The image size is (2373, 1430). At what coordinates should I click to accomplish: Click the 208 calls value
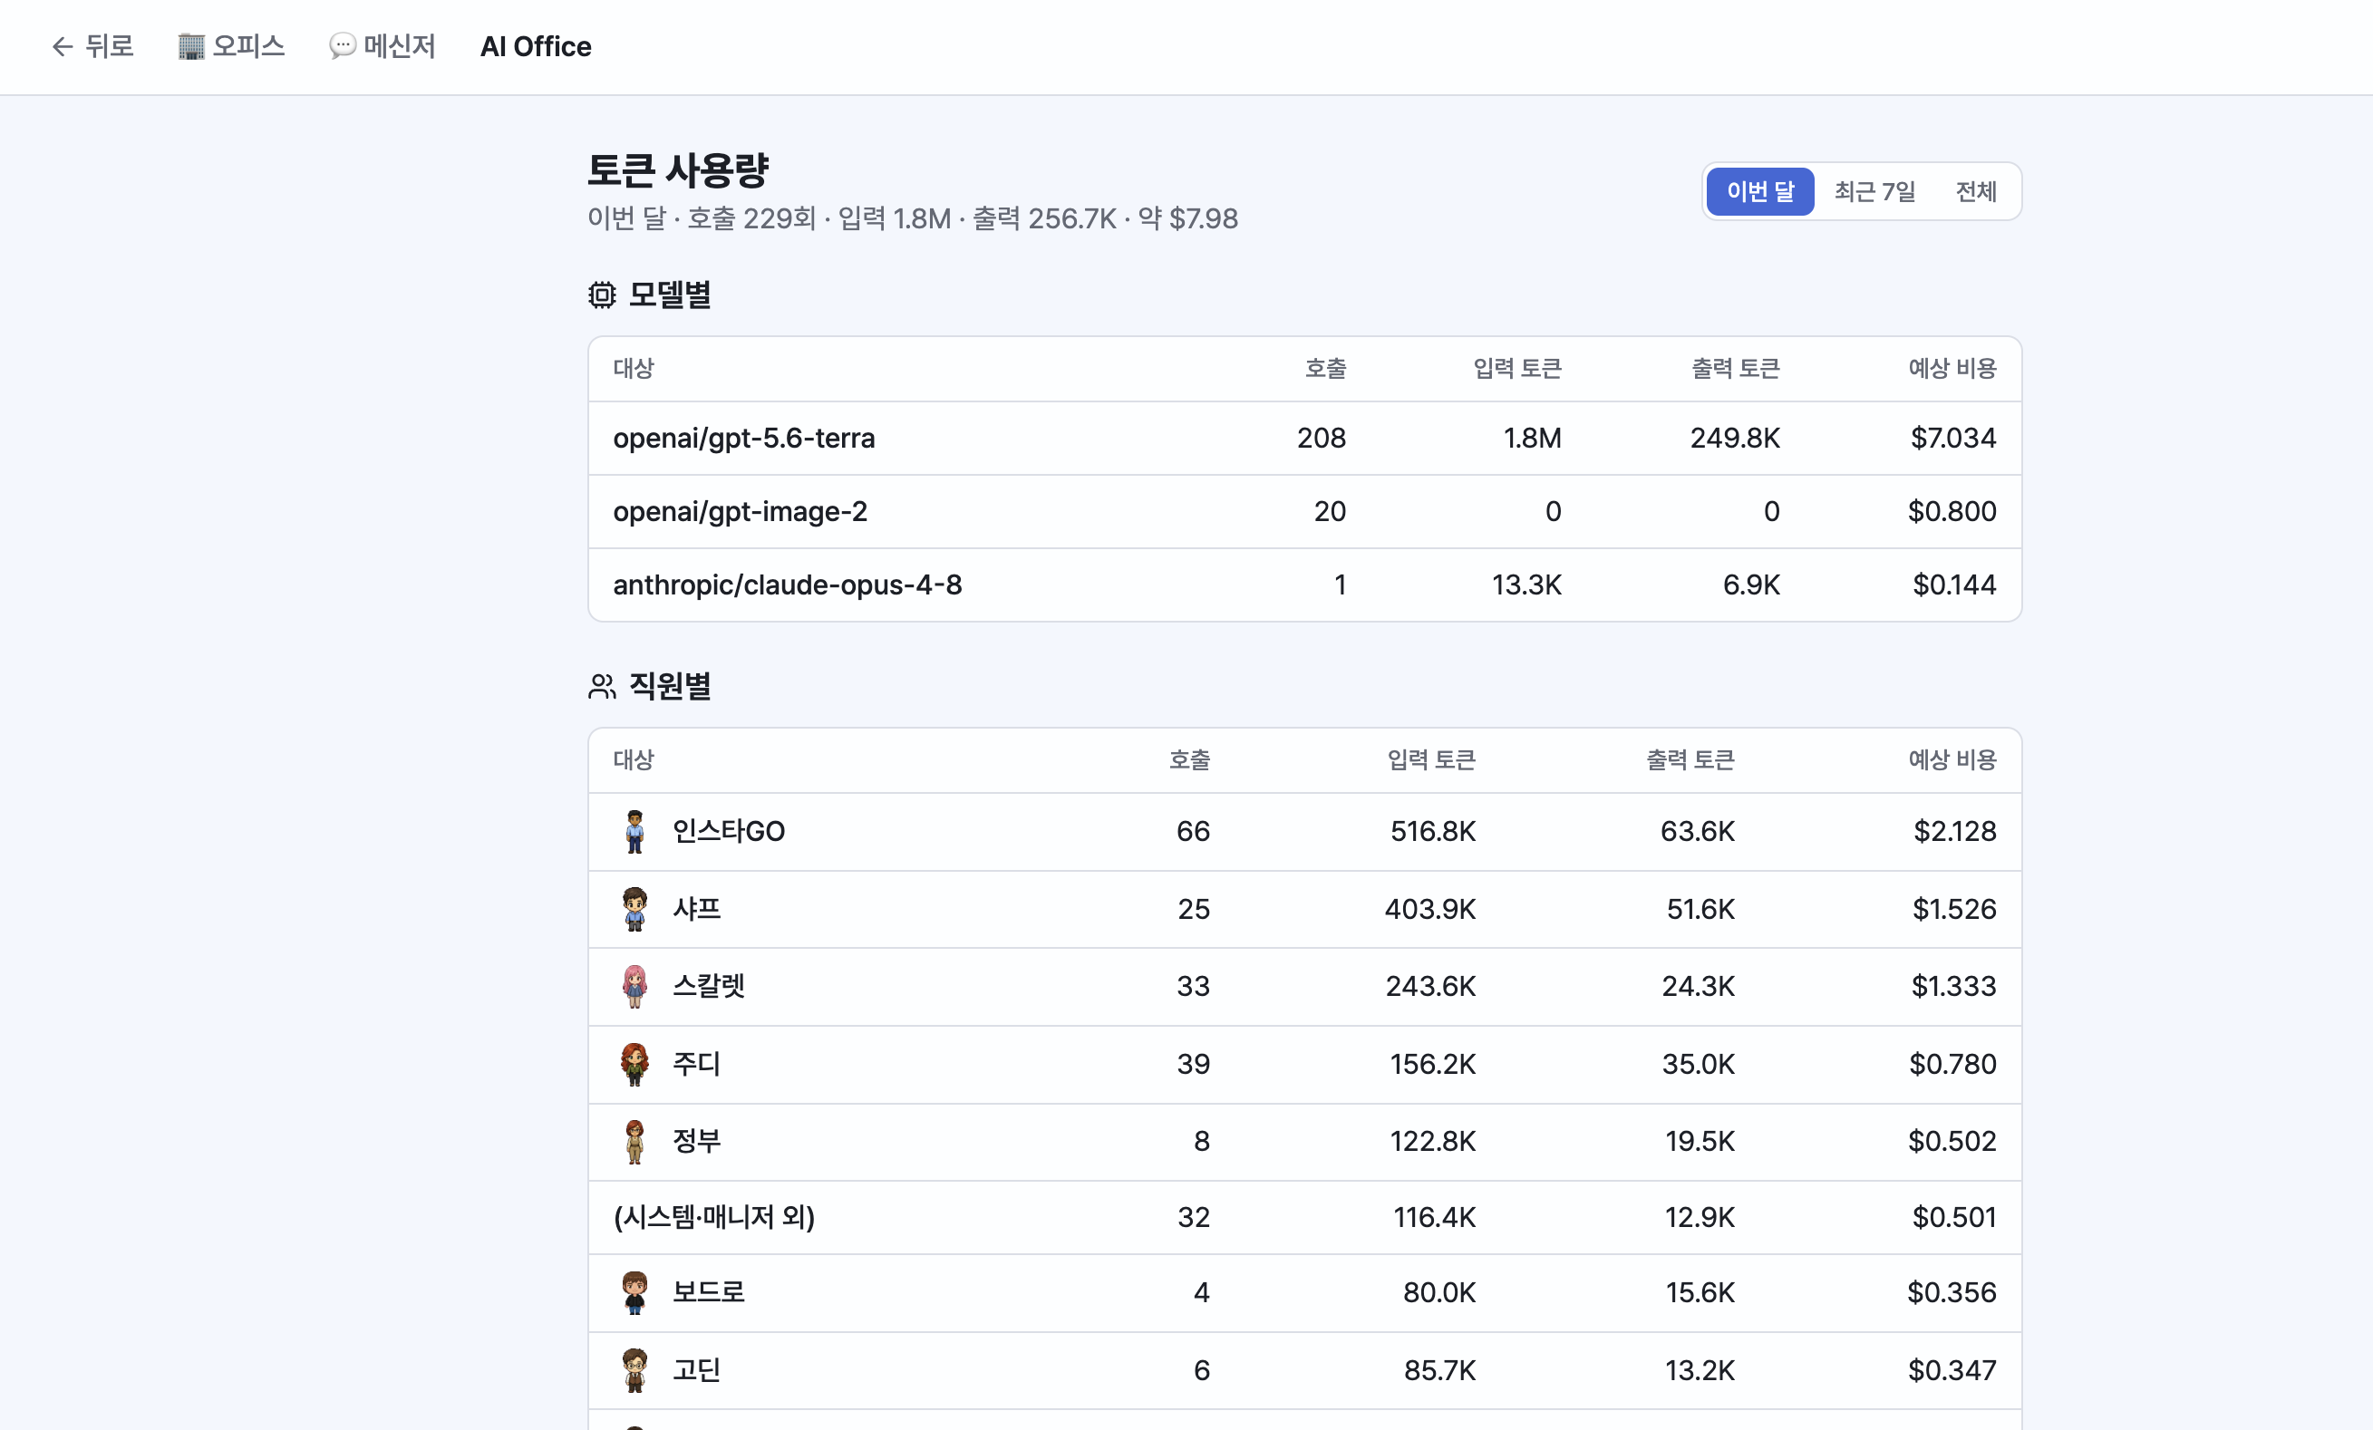(x=1322, y=438)
